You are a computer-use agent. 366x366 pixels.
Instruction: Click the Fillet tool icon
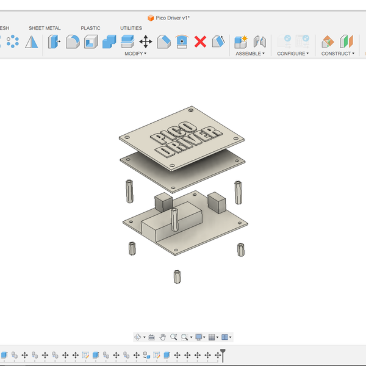73,41
